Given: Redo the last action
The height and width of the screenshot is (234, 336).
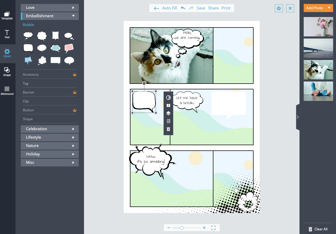Looking at the screenshot, I should point(191,8).
